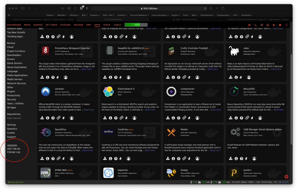Click the 66% array usage progress bar
This screenshot has height=191, width=298.
136,25
